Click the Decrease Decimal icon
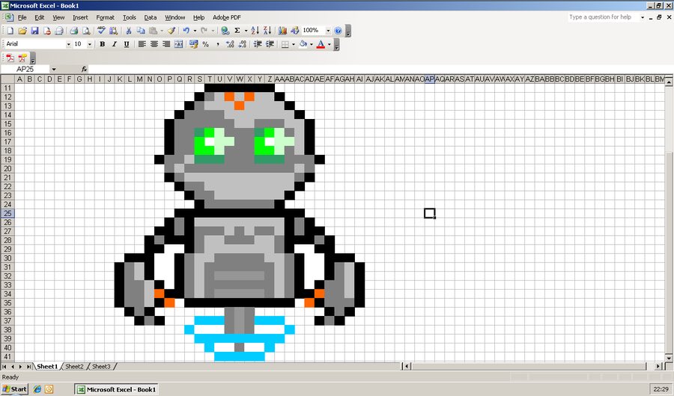Screen dimensions: 674x396 [243, 44]
